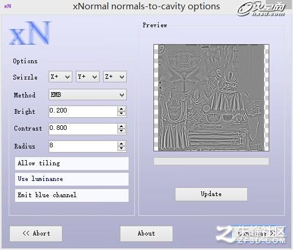Open the Z+ swizzle dropdown

pyautogui.click(x=115, y=77)
